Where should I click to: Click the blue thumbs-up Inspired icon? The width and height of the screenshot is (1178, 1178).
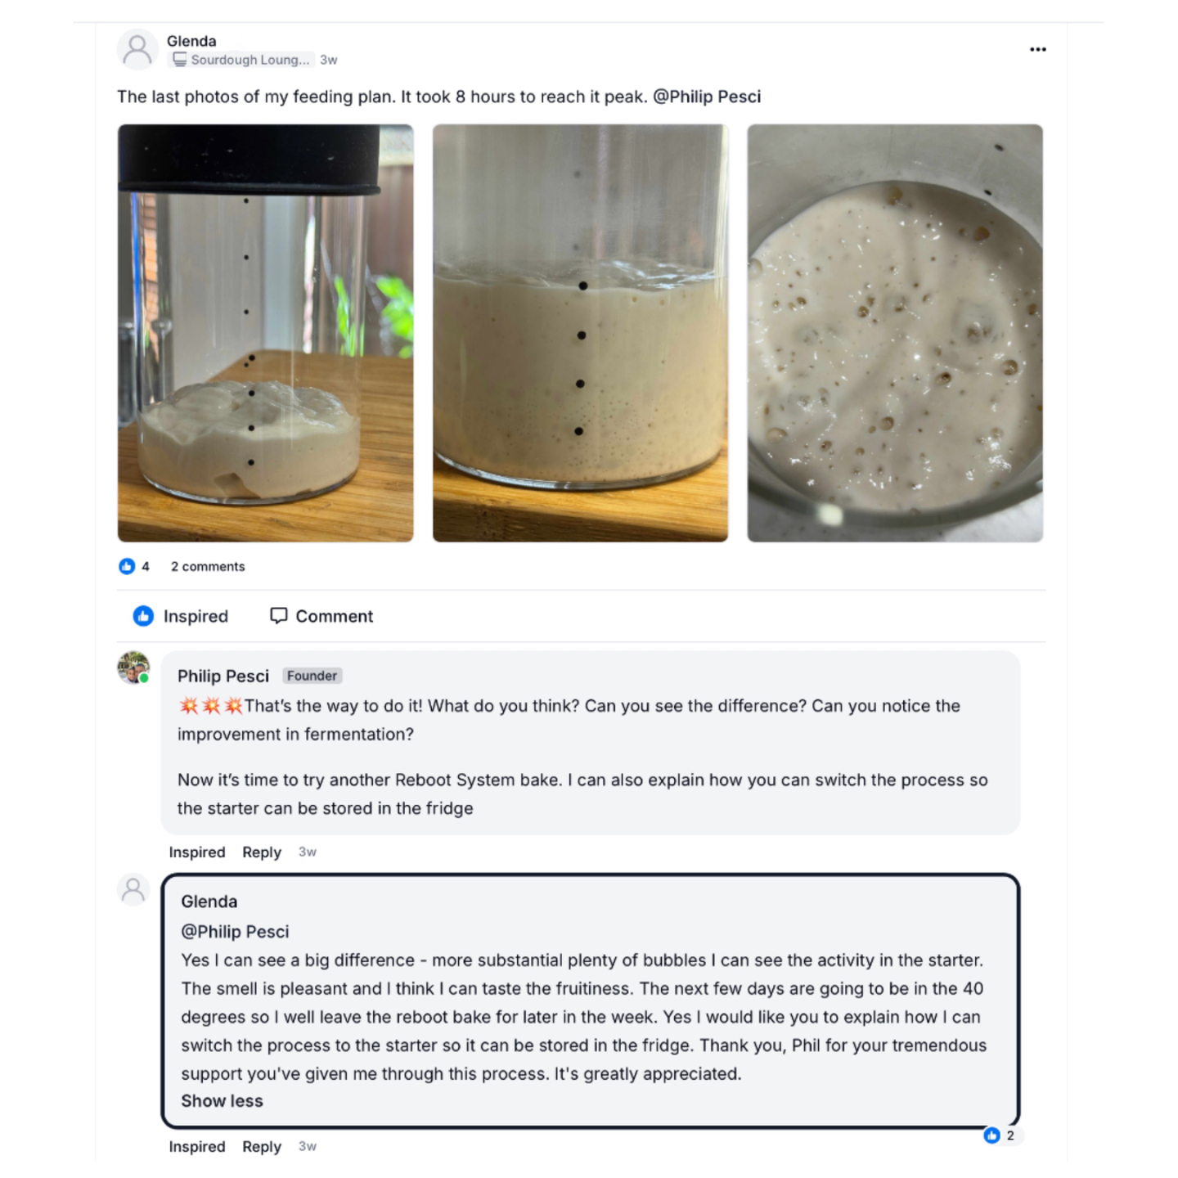[x=143, y=616]
